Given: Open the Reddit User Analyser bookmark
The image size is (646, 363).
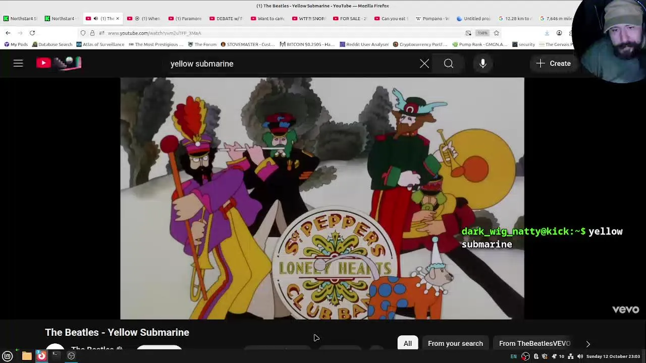Looking at the screenshot, I should 364,44.
